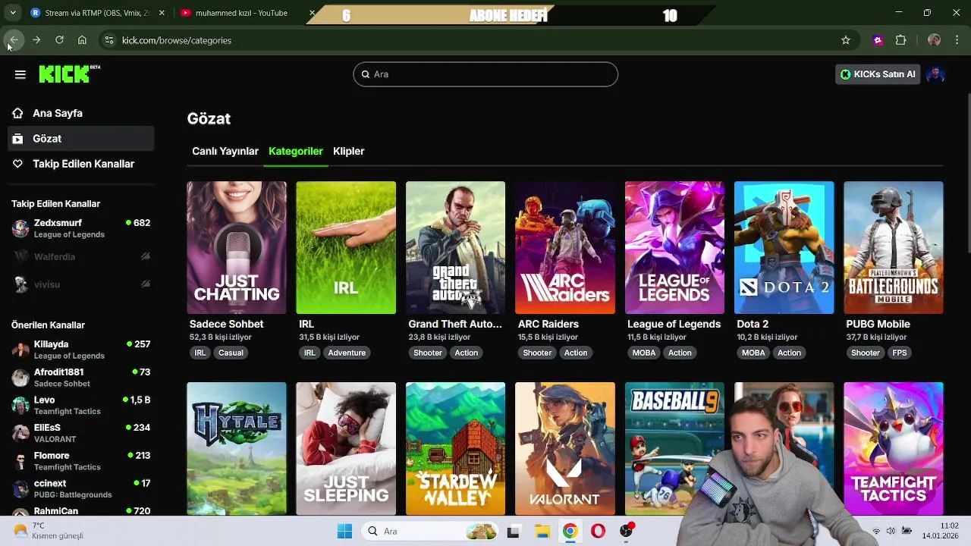The image size is (971, 546).
Task: Click the Adventure tag under IRL
Action: point(347,353)
